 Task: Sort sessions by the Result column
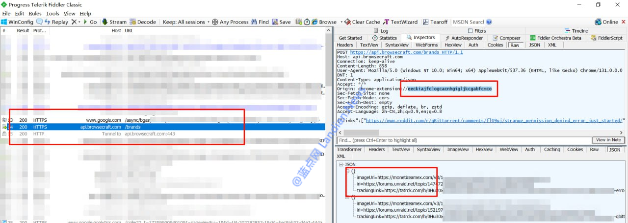[23, 30]
